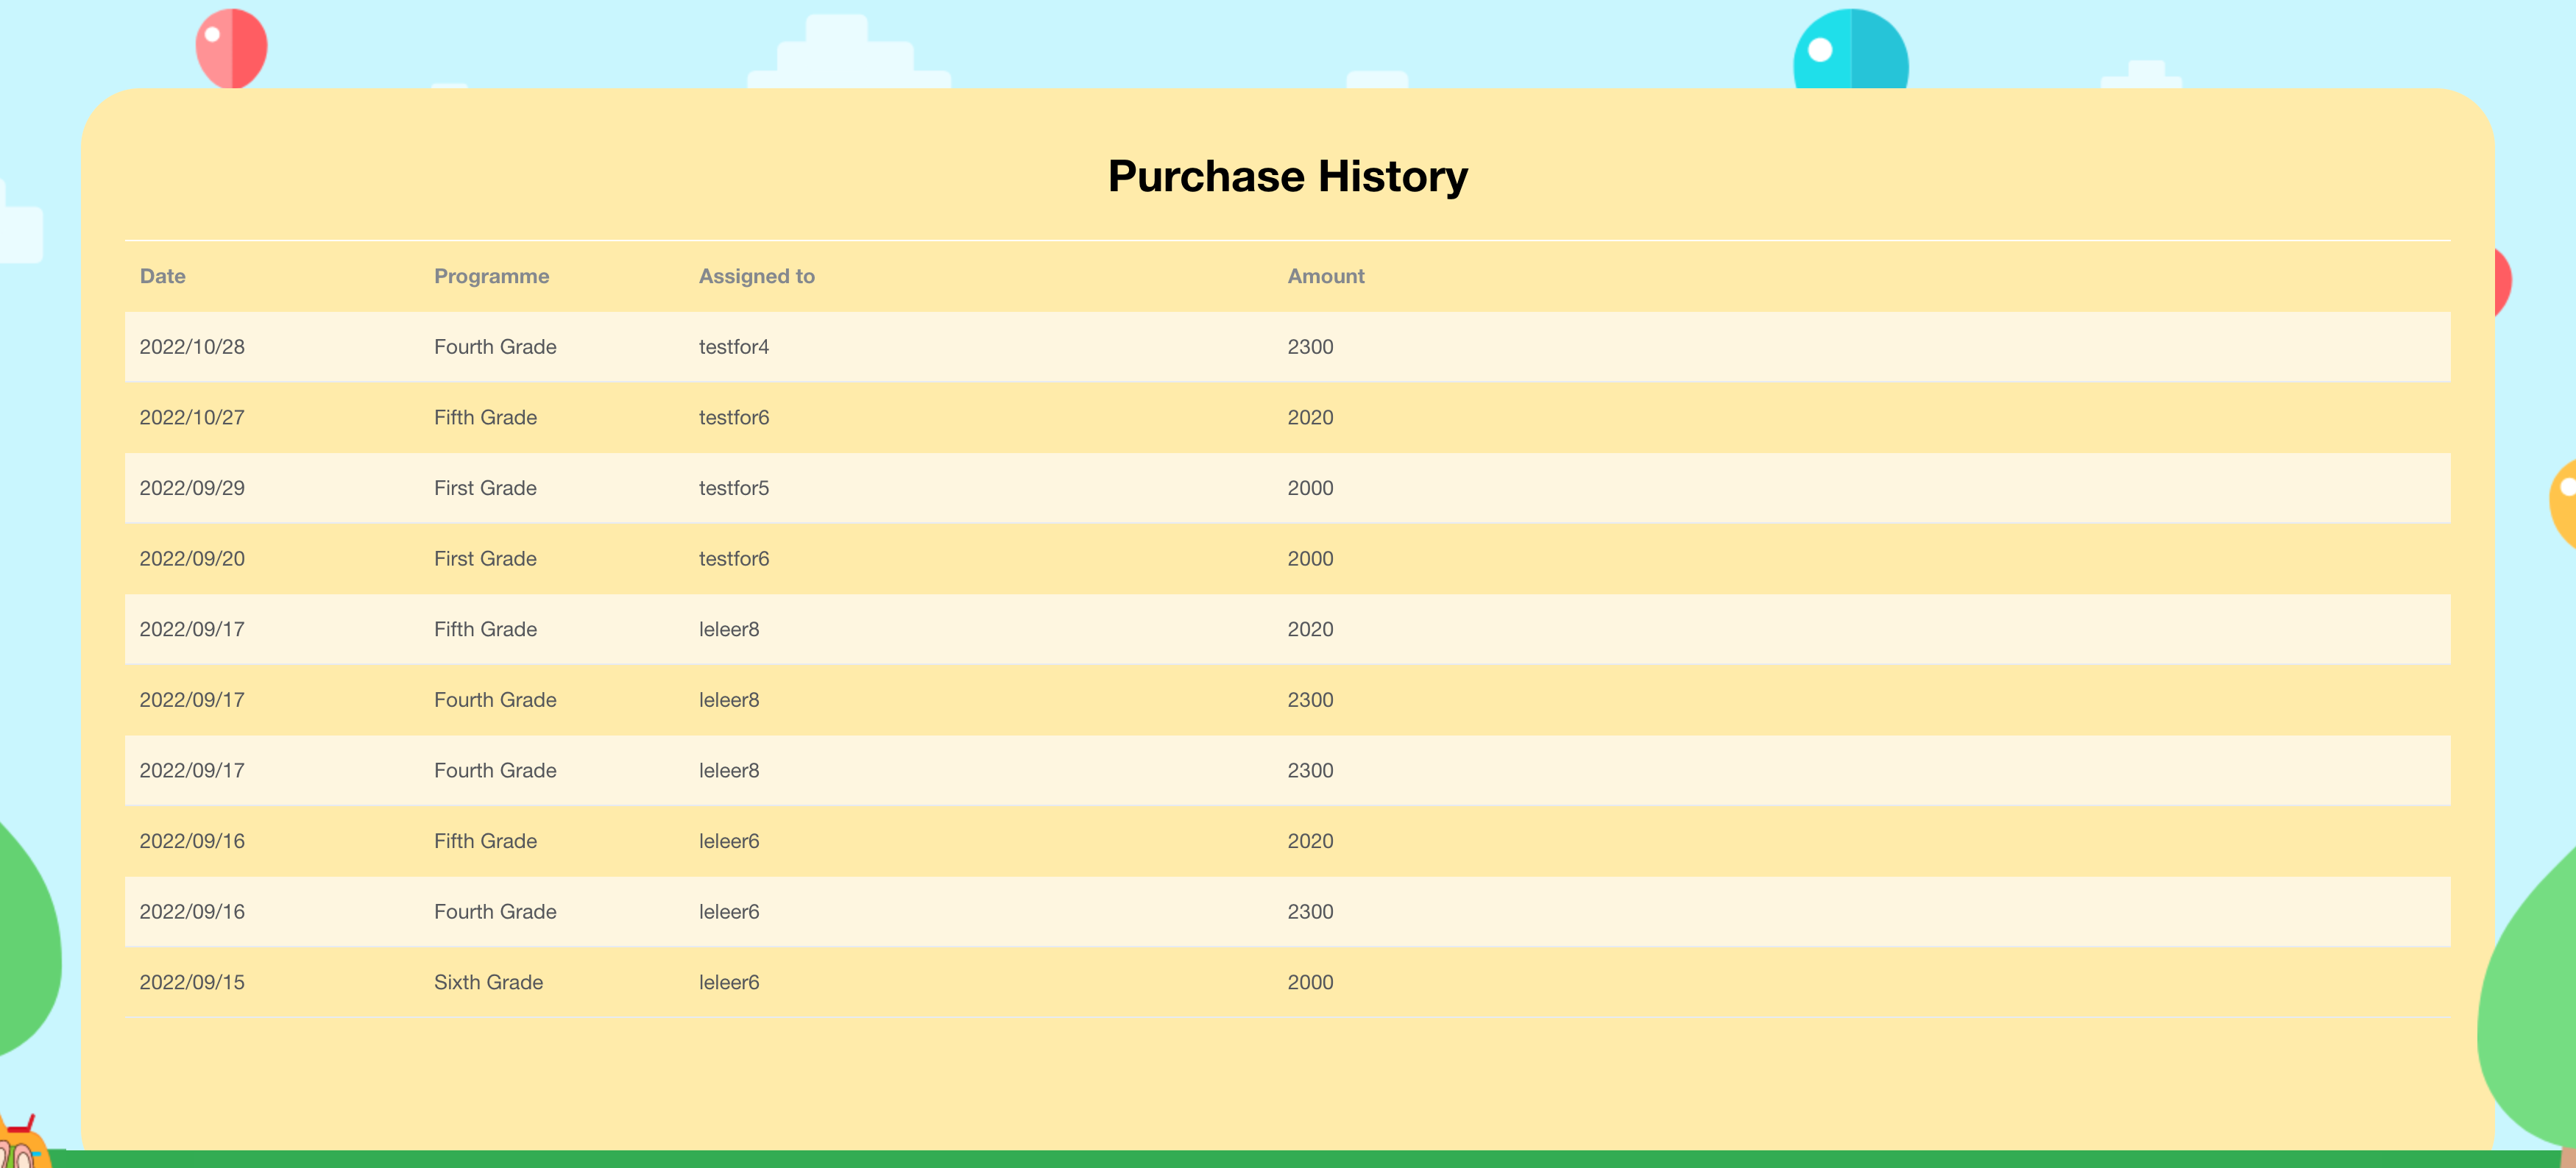
Task: Click the Amount column header
Action: 1325,276
